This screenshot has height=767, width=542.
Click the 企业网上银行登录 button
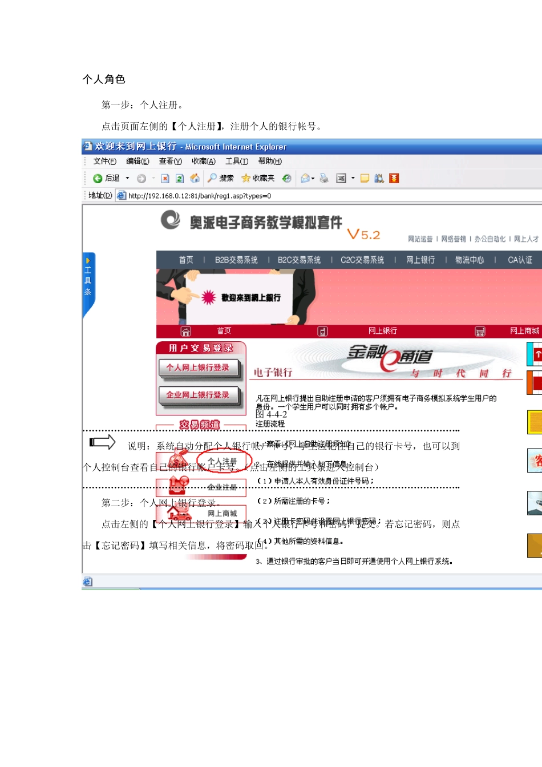point(199,395)
